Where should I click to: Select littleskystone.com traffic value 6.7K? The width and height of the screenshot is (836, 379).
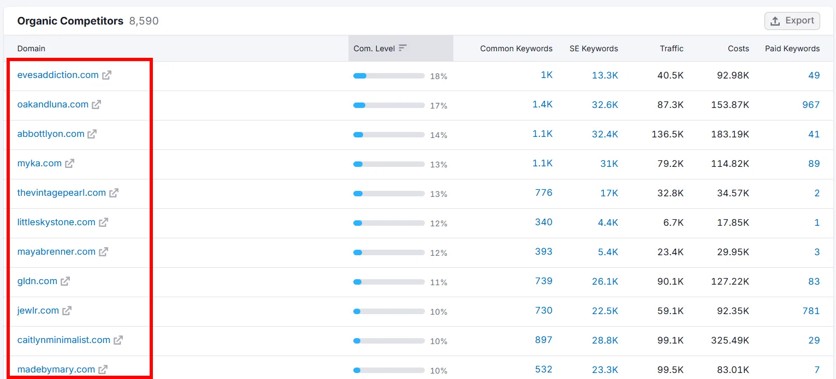[x=673, y=222]
